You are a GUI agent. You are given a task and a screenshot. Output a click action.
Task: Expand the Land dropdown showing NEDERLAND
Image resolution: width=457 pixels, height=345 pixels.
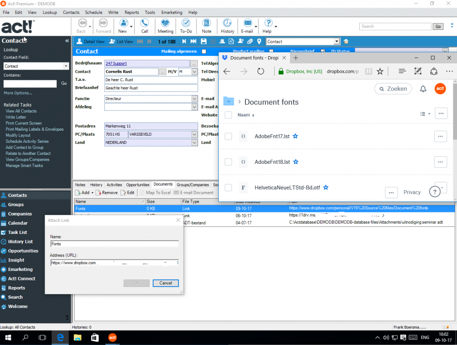[x=194, y=143]
